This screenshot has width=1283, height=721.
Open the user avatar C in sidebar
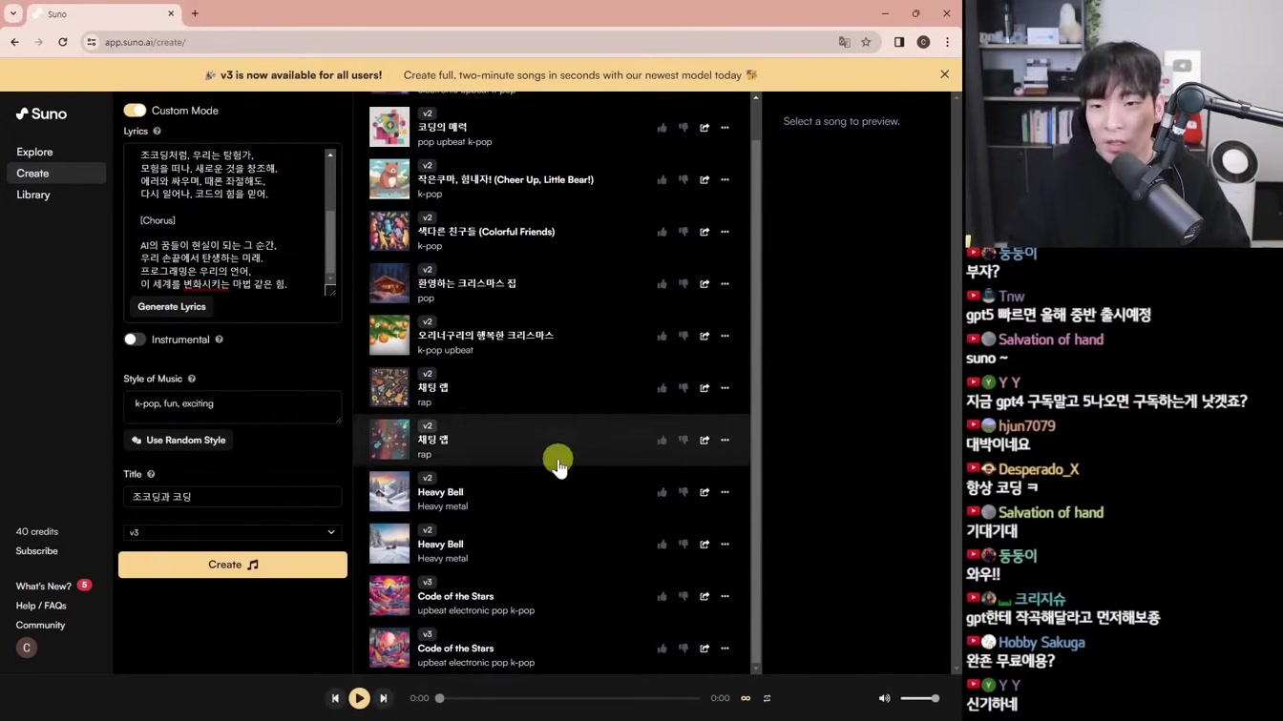pyautogui.click(x=27, y=648)
